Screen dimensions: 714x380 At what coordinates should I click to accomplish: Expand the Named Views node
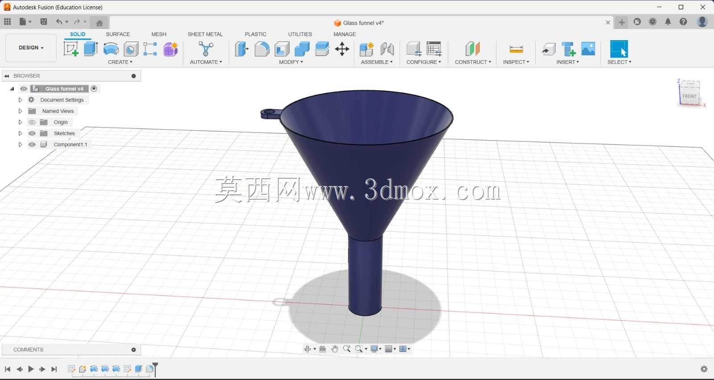pos(20,111)
